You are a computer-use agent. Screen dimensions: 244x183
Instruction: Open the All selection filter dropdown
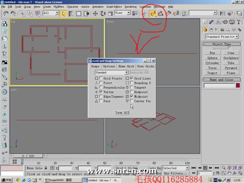51,13
